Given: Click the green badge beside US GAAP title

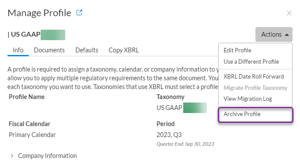Looking at the screenshot, I should pos(53,35).
